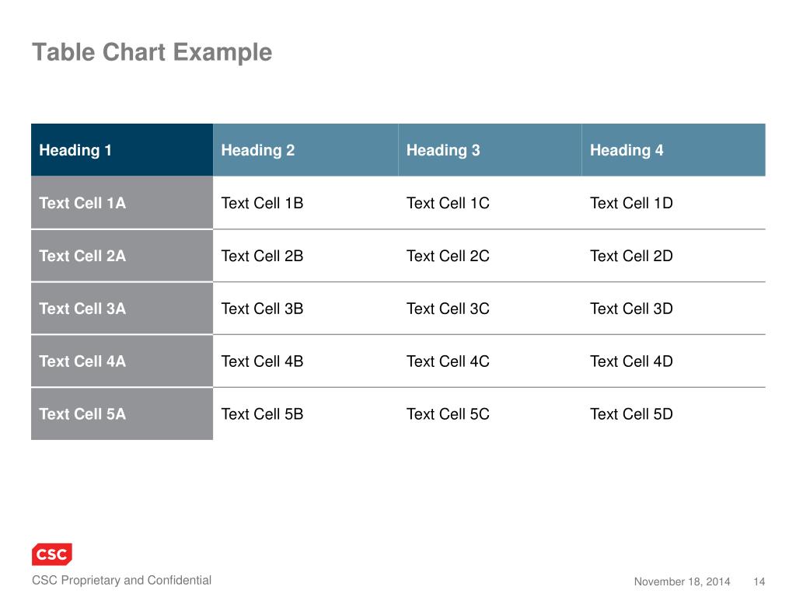Click the November 18, 2014 date
Viewport: 796px width, 597px height.
coord(682,581)
